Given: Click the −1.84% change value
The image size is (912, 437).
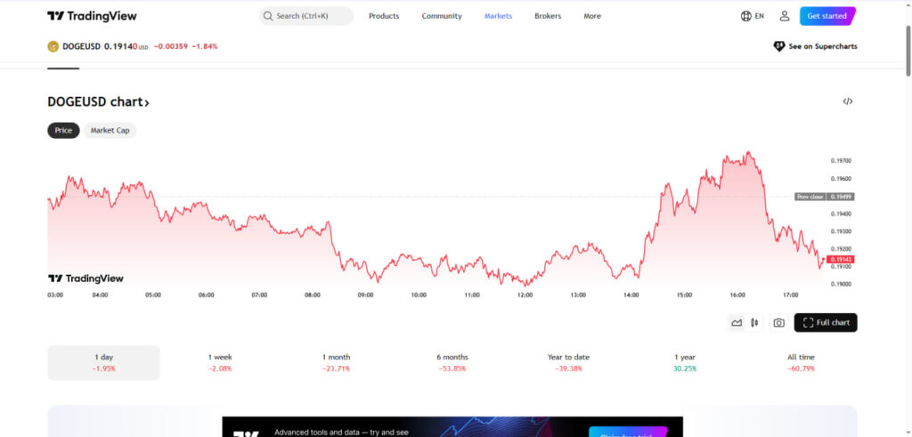Looking at the screenshot, I should (206, 46).
